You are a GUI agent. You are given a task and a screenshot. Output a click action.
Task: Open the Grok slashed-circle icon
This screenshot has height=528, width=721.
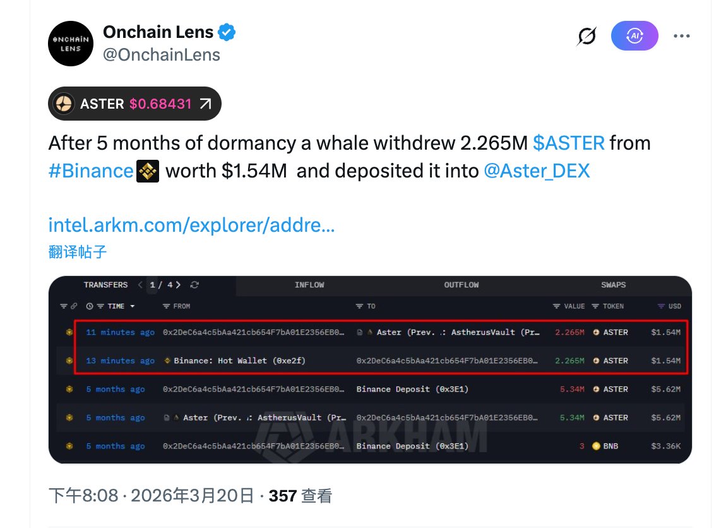(x=587, y=37)
